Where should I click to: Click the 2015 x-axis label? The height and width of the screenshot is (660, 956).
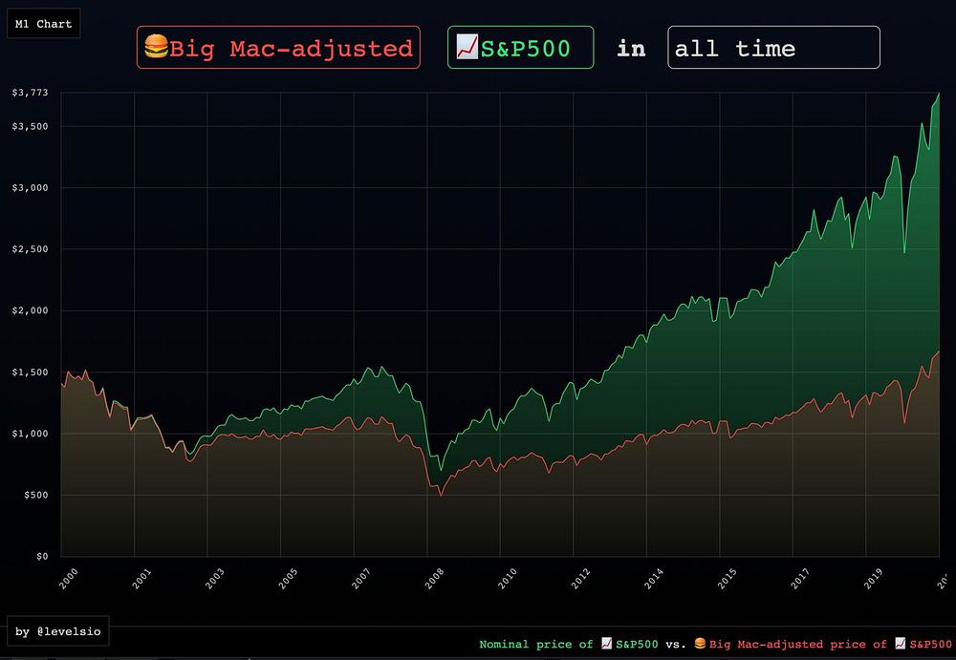pyautogui.click(x=727, y=579)
